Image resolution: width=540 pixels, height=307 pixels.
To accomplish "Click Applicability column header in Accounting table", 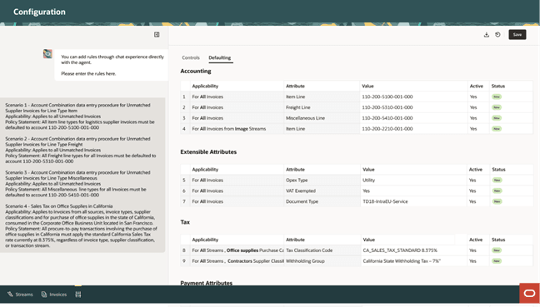I will tap(205, 86).
